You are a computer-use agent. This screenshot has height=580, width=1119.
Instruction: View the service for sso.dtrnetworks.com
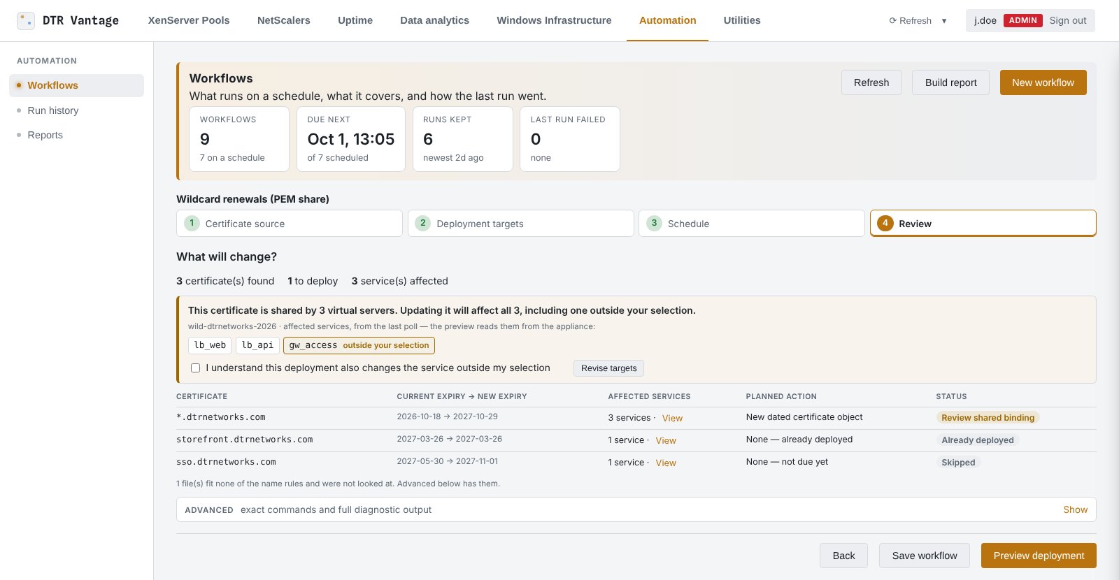point(666,463)
